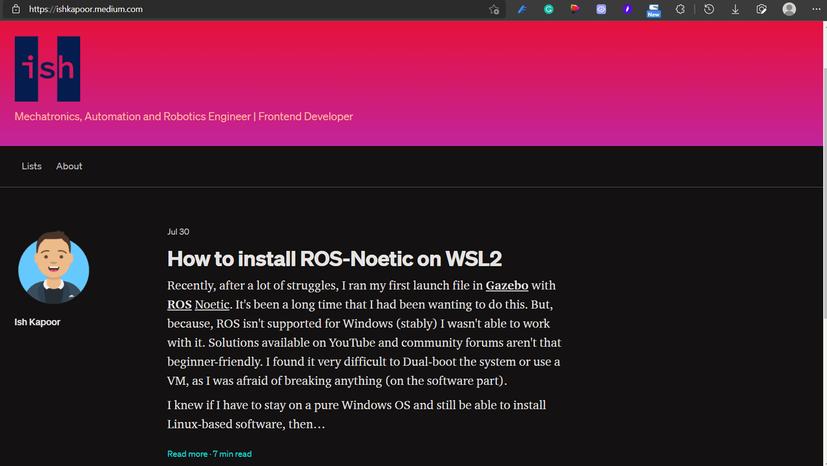
Task: Open the Ish Kapoor author name link
Action: pos(37,322)
